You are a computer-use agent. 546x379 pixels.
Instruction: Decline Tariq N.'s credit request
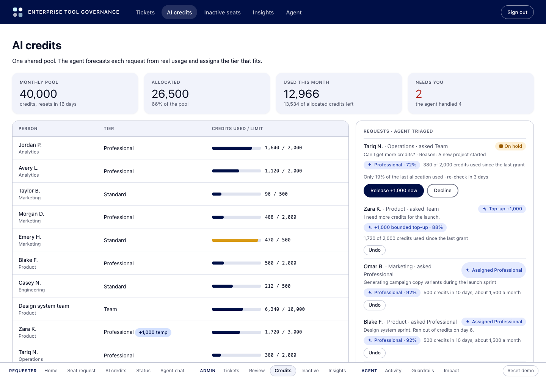tap(442, 191)
